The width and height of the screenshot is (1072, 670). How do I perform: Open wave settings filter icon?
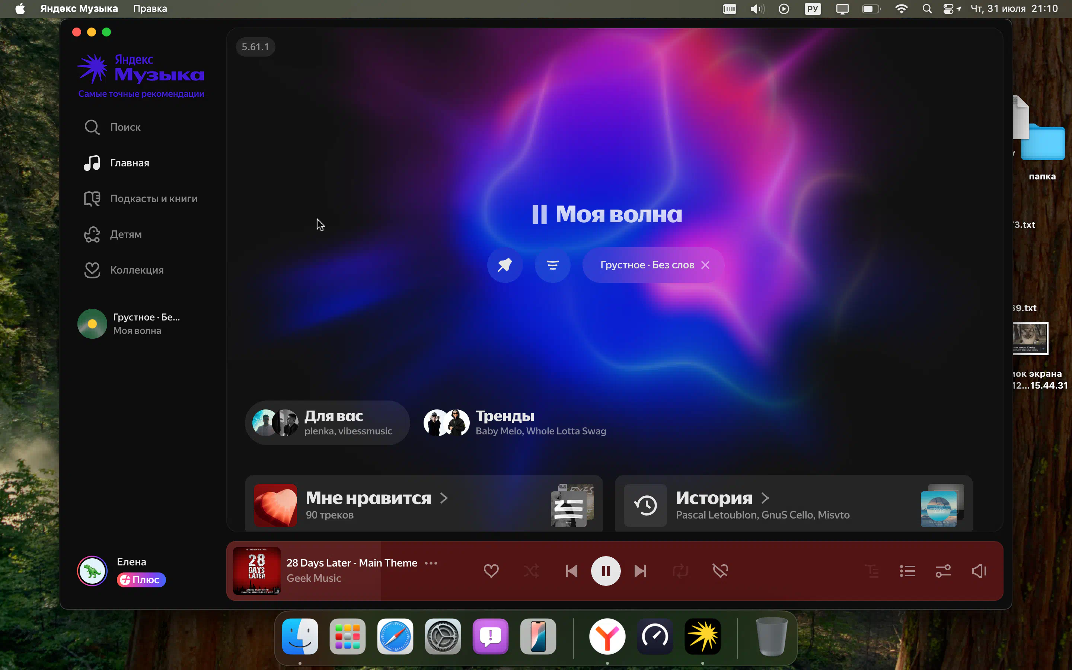(552, 265)
